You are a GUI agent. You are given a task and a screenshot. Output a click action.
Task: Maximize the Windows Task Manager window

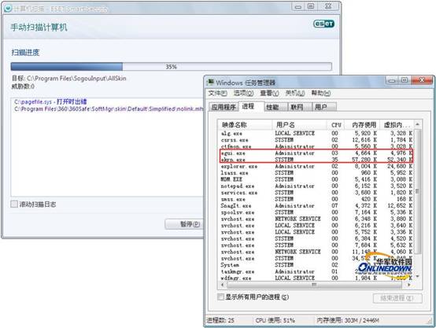coord(405,80)
